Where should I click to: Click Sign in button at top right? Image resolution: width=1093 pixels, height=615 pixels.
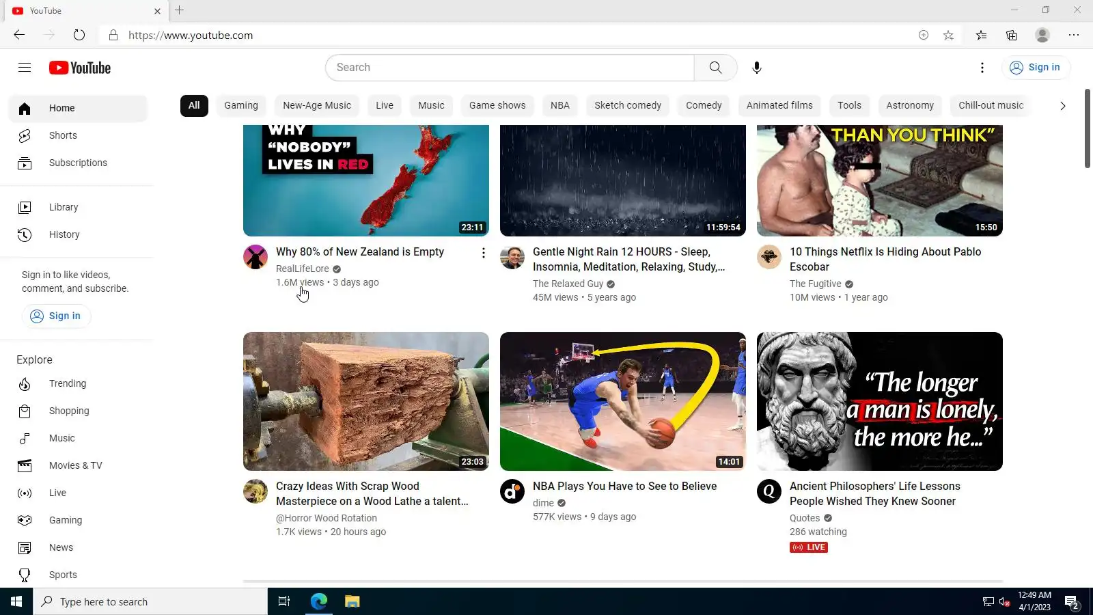1036,67
